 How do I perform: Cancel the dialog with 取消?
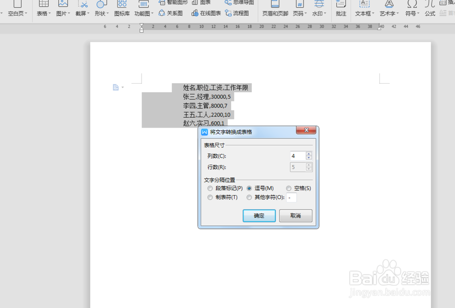click(296, 216)
